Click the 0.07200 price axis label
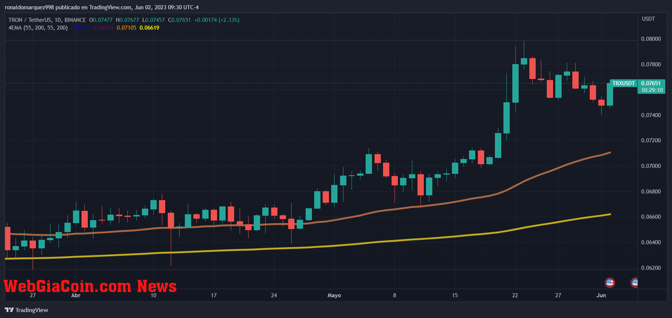The width and height of the screenshot is (672, 318). pyautogui.click(x=651, y=140)
